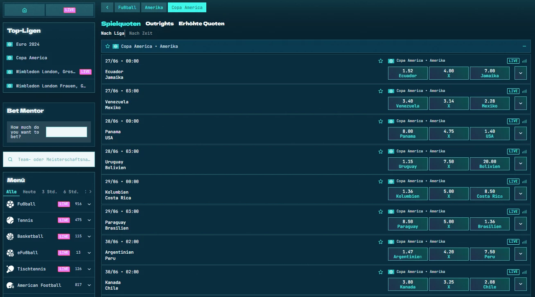Image resolution: width=535 pixels, height=297 pixels.
Task: Click the LIVE badge on Kanada vs Chile
Action: (513, 272)
